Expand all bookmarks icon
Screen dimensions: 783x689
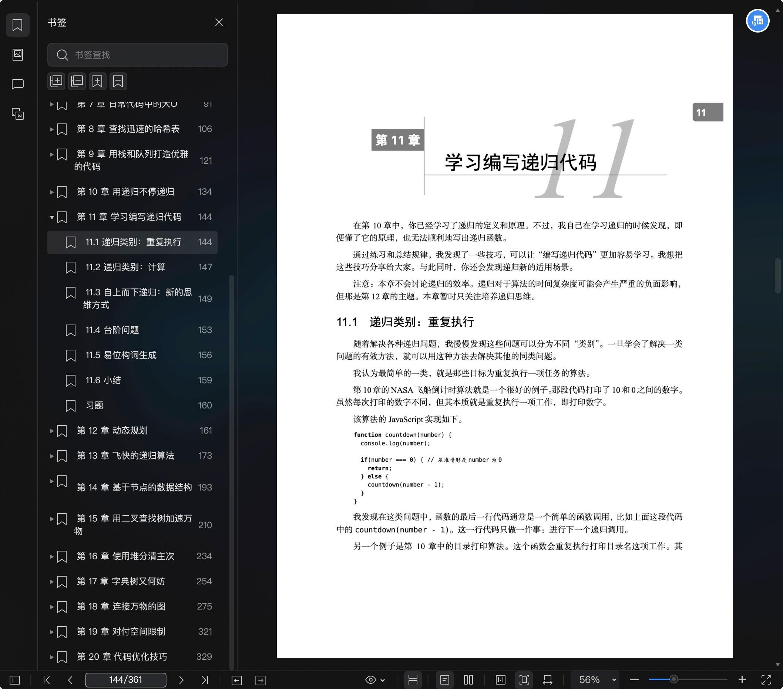pyautogui.click(x=56, y=81)
